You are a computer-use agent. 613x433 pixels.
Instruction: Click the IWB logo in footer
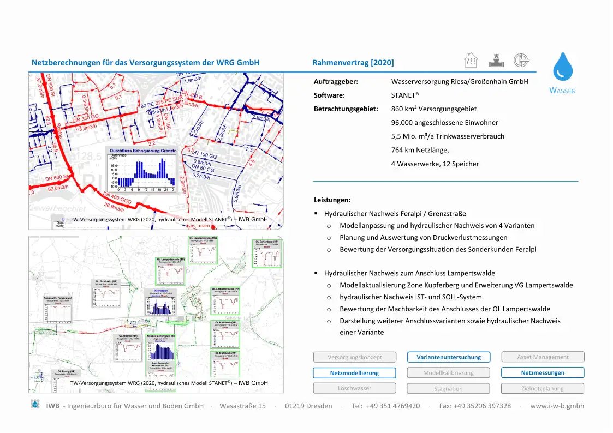point(35,405)
